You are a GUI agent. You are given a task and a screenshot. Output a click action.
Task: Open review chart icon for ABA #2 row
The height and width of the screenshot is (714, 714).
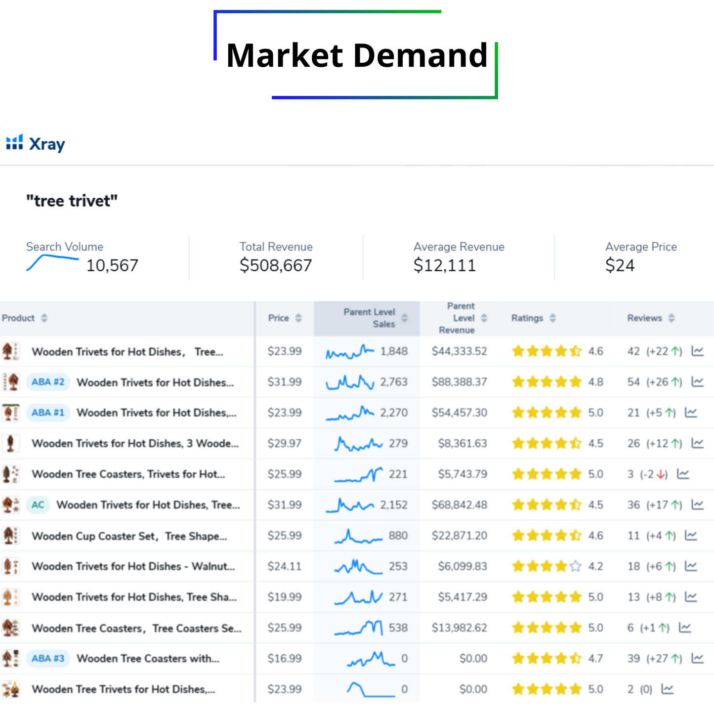pos(698,381)
